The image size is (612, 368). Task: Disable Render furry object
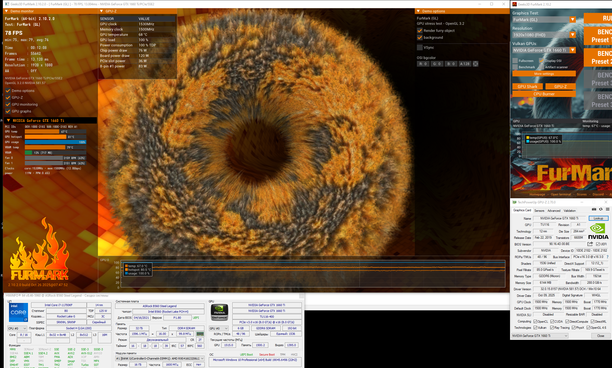[x=420, y=31]
